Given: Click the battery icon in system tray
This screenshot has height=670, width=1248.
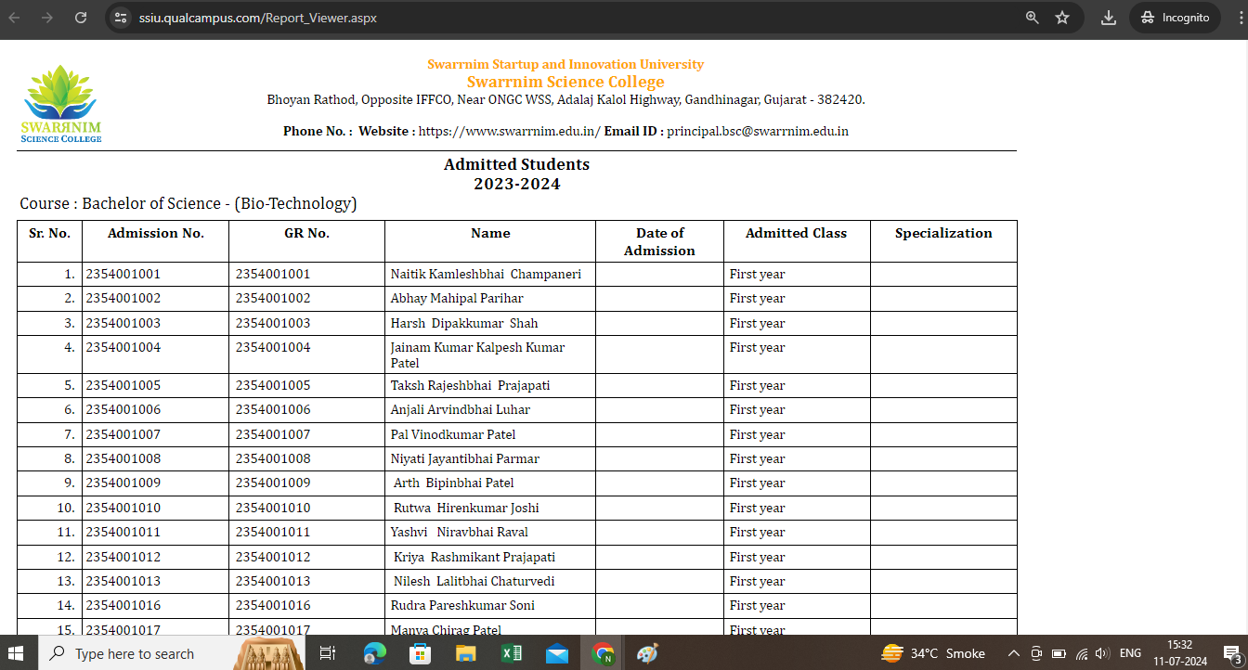Looking at the screenshot, I should 1059,653.
